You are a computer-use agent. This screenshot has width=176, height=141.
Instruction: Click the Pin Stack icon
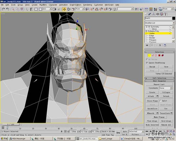pyautogui.click(x=147, y=45)
